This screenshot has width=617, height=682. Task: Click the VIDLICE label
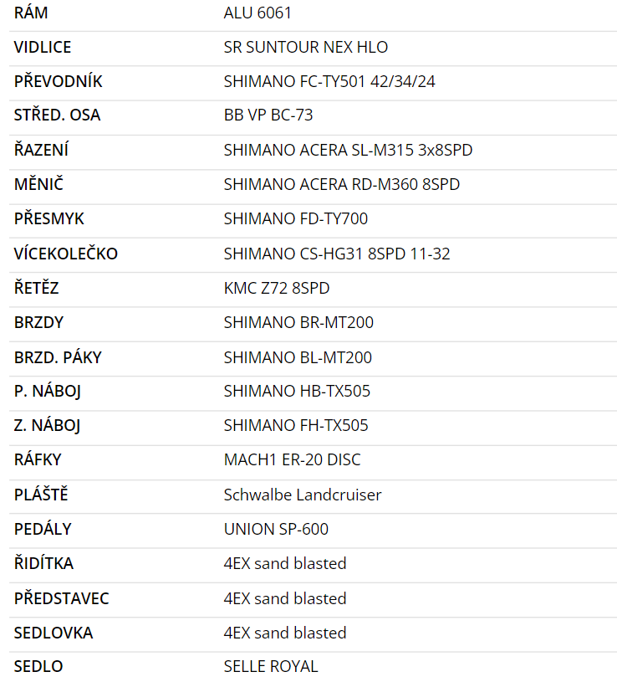click(43, 48)
